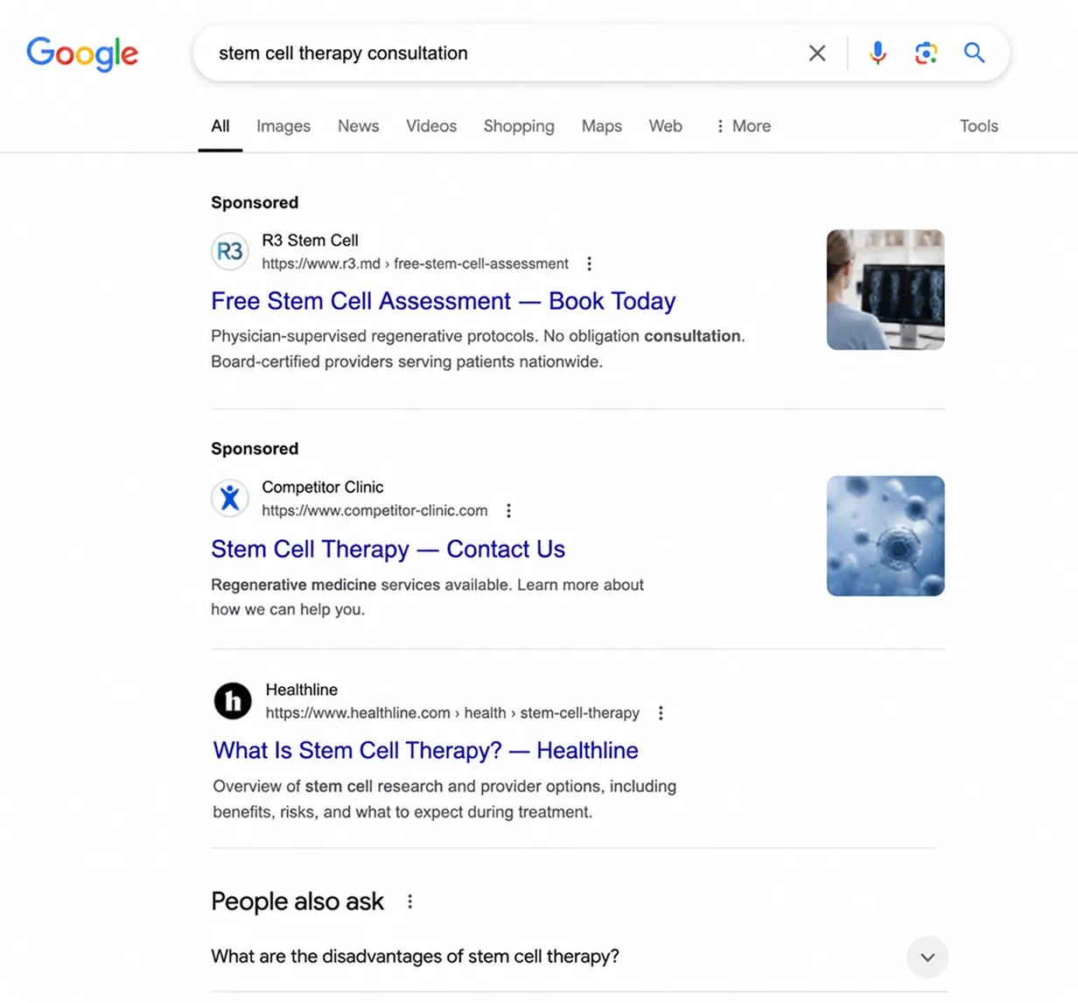Expand the stem cell disadvantages question

[579, 957]
